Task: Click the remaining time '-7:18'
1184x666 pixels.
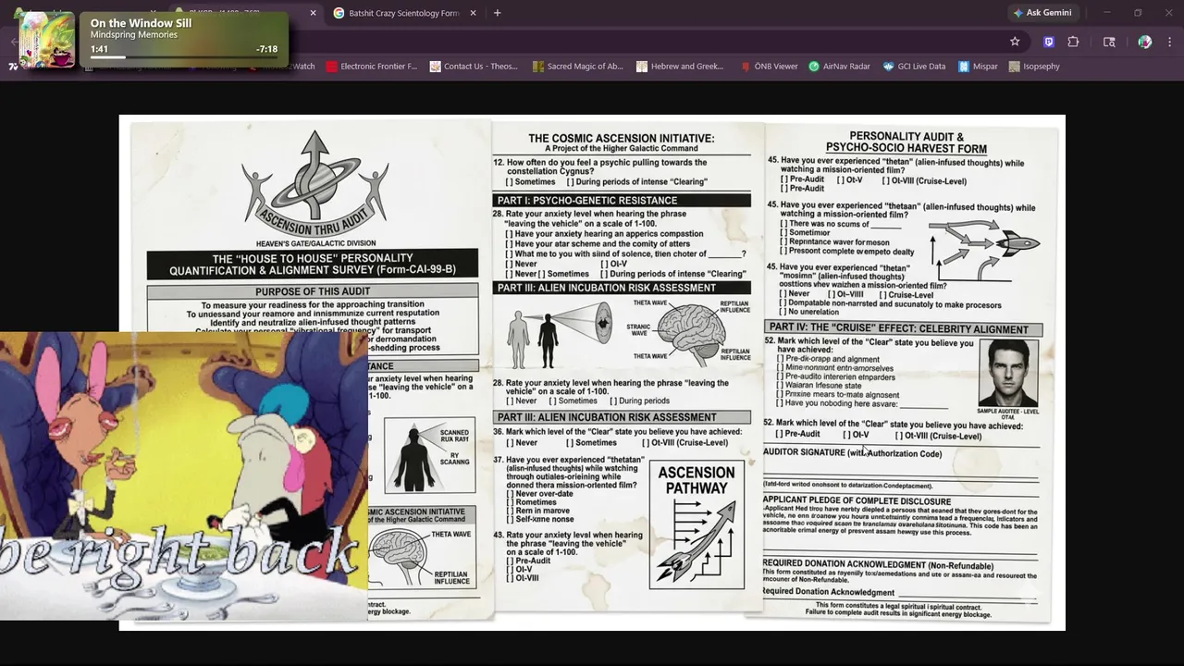Action: 266,49
